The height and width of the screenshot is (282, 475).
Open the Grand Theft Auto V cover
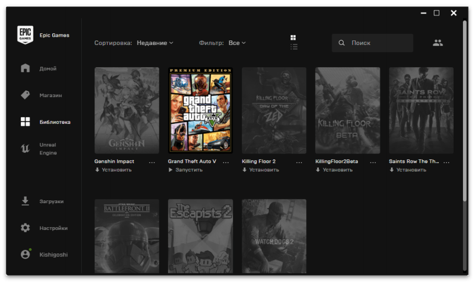click(x=200, y=110)
